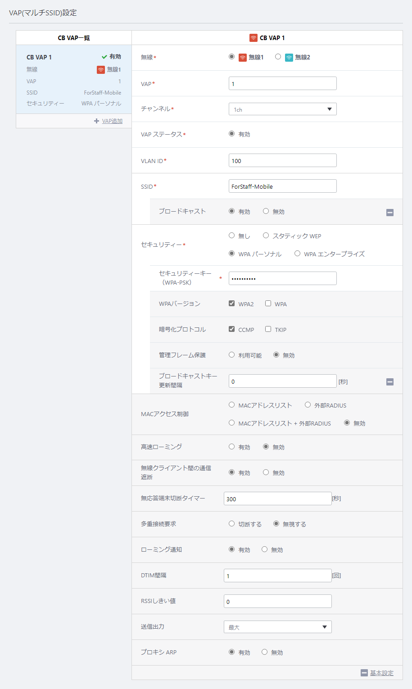Toggle TKIP encryption checkbox

click(268, 329)
